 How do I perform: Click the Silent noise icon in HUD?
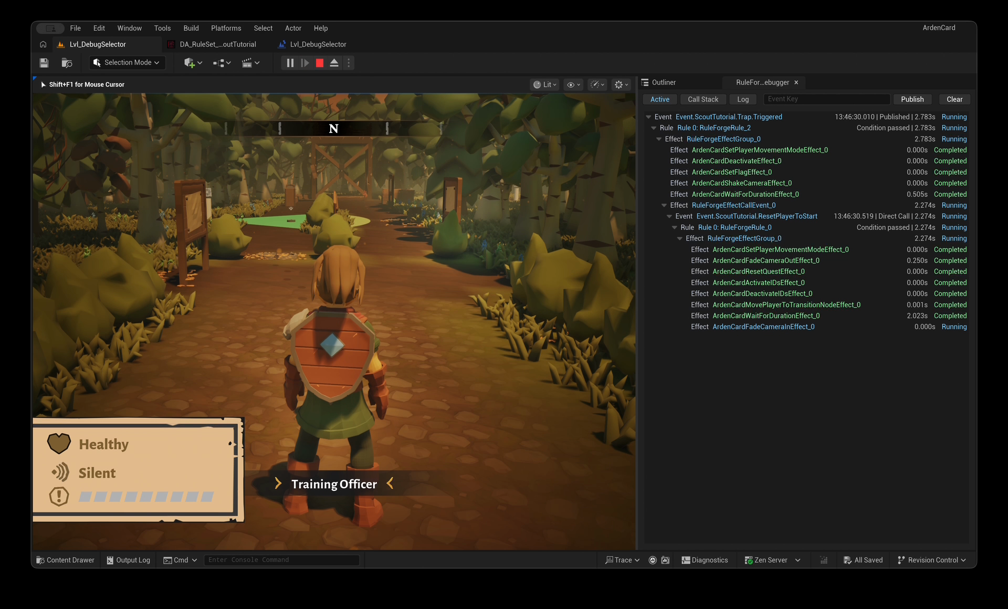pos(60,472)
